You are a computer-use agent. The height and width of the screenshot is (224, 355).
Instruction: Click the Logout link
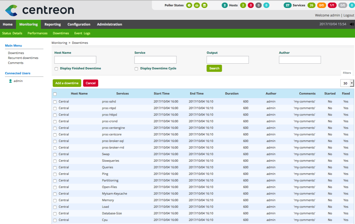coord(348,15)
